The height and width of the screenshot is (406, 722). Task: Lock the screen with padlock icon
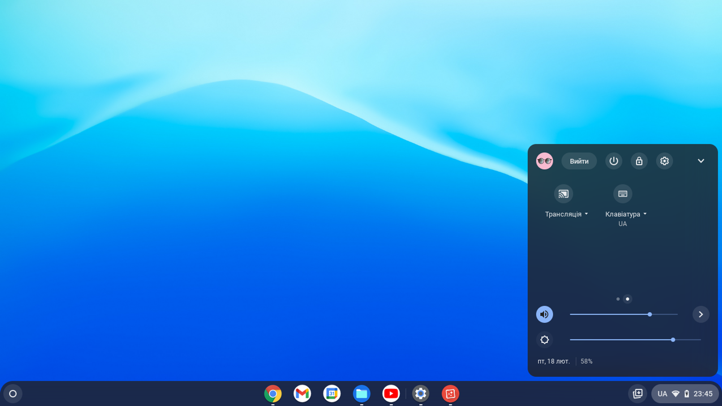639,161
